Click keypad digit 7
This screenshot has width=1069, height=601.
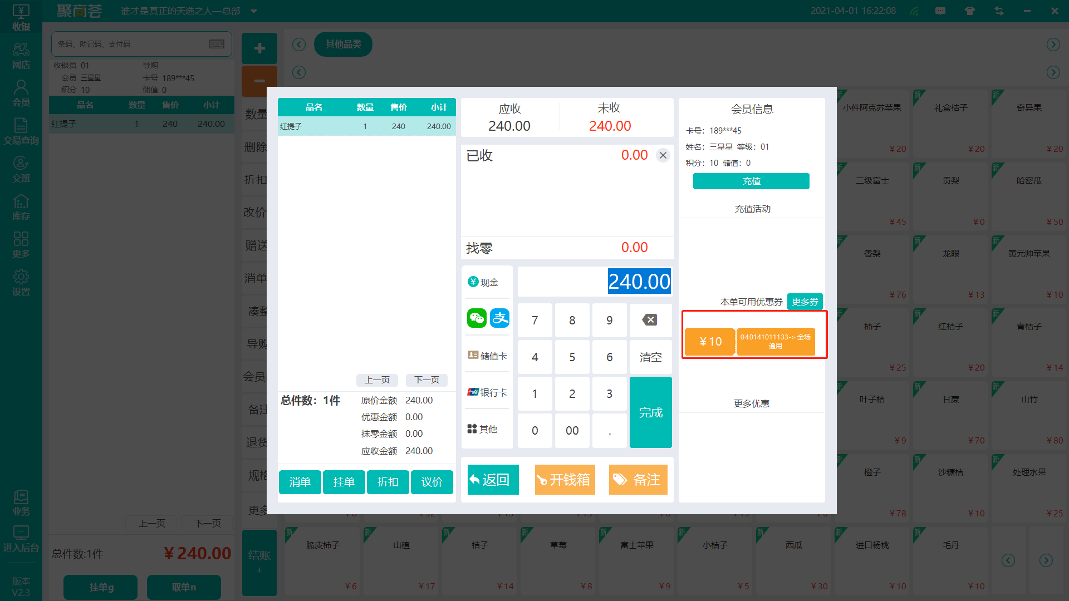(x=534, y=320)
